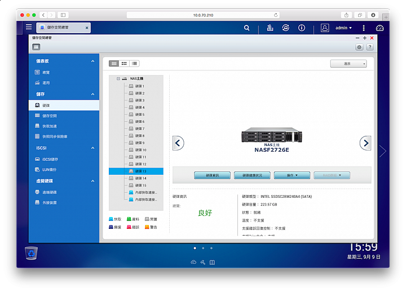406x292 pixels.
Task: Collapse the NAS主機 tree node
Action: pos(118,78)
